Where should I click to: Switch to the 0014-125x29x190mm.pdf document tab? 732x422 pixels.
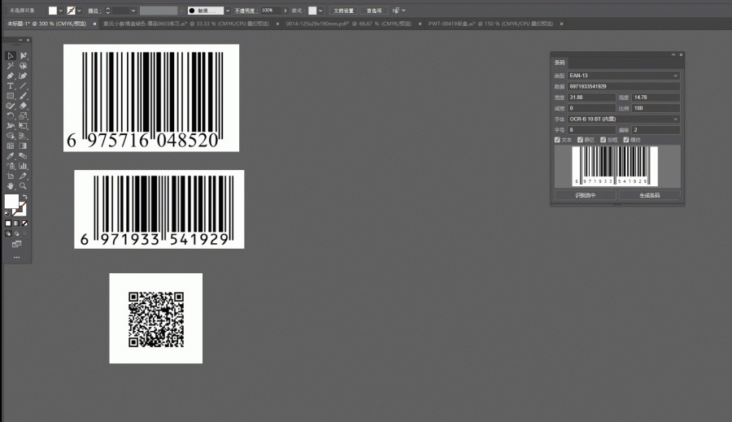348,24
